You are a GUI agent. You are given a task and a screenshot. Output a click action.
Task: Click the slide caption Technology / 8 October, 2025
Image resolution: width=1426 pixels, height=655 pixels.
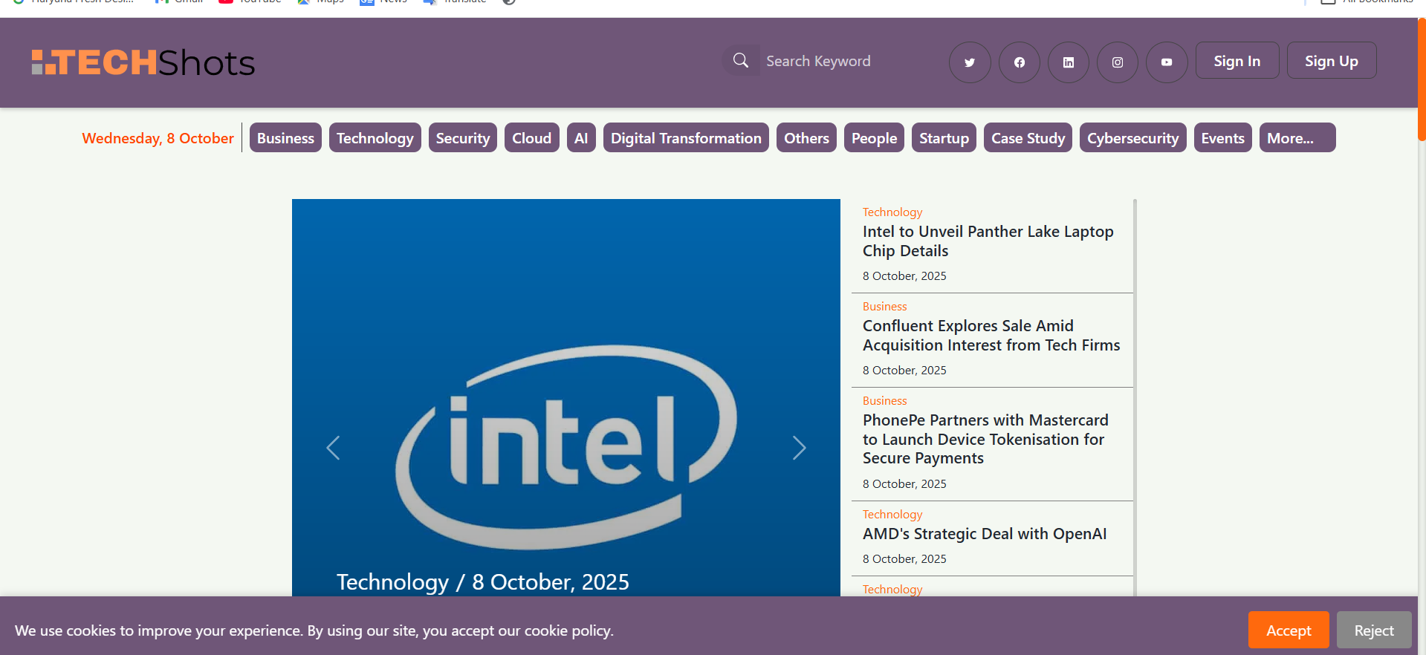tap(483, 582)
